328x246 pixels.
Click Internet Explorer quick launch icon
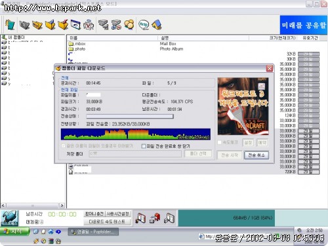click(x=51, y=232)
